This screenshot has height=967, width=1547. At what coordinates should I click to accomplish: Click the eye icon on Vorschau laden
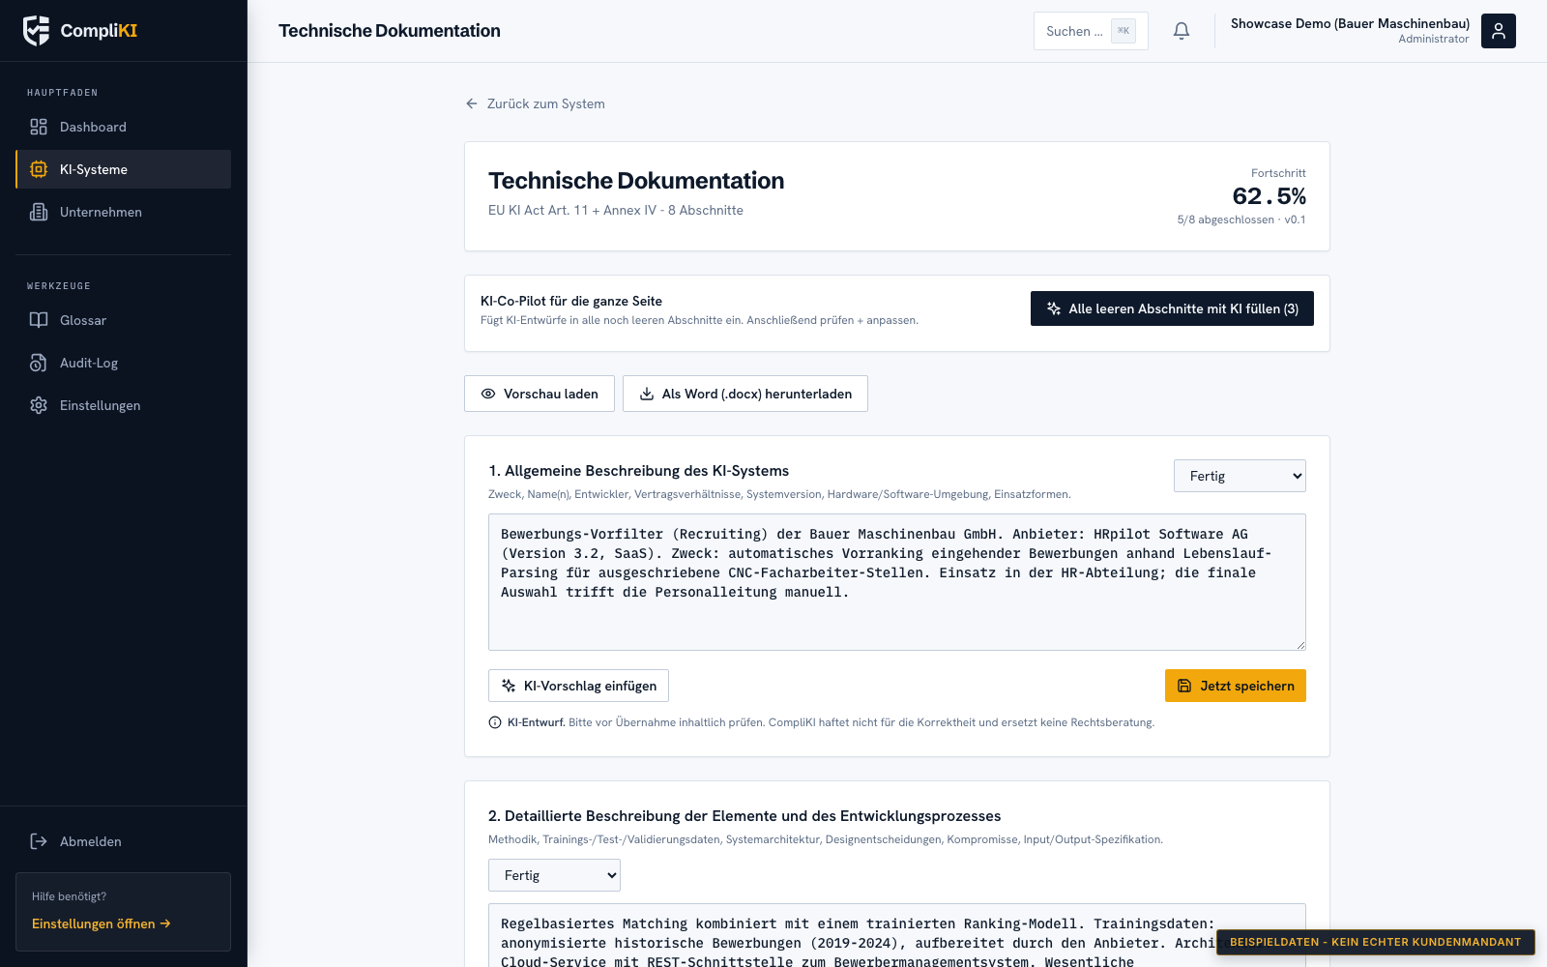coord(488,394)
